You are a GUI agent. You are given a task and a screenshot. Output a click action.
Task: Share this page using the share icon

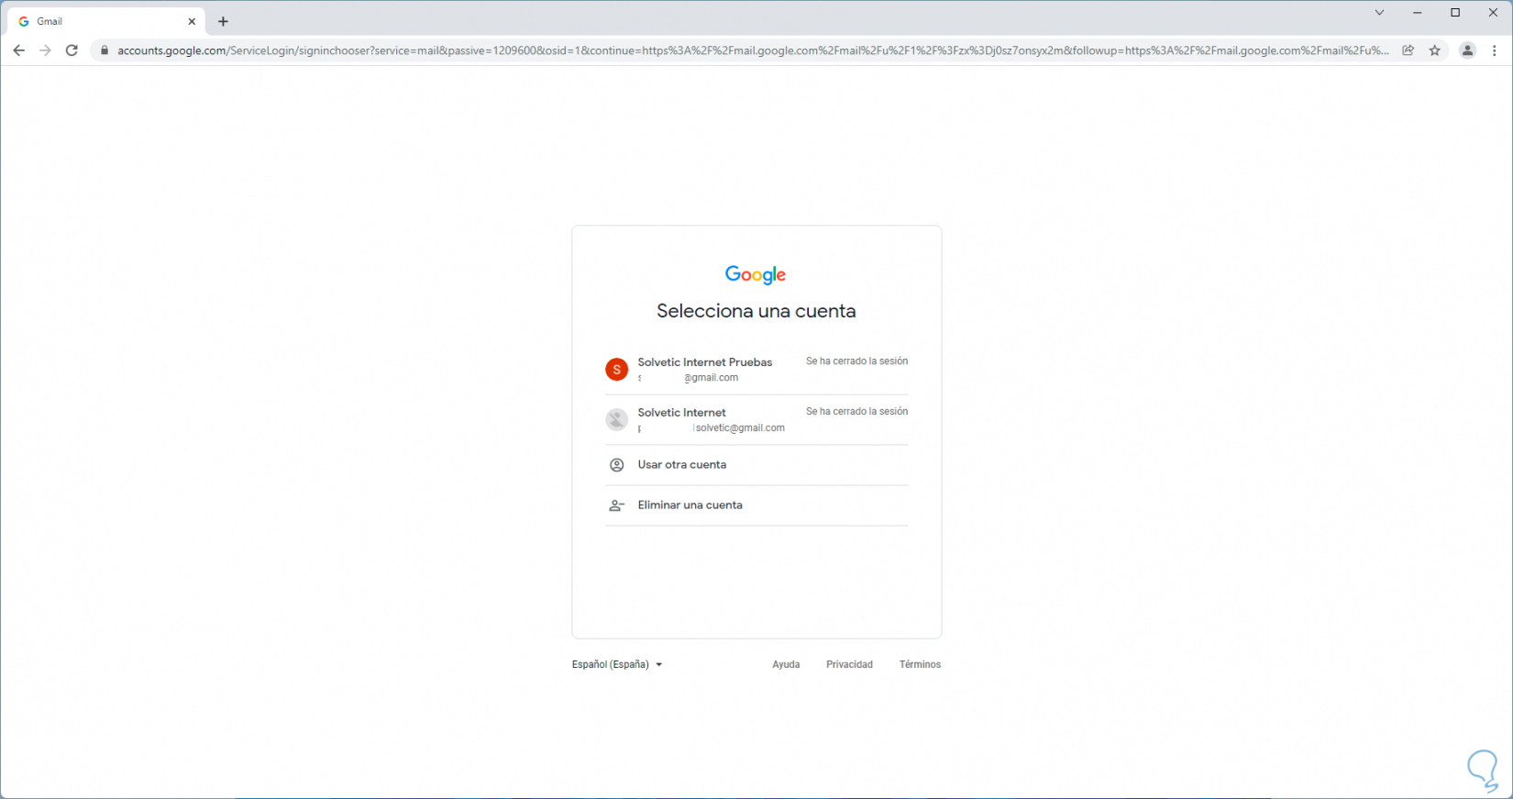[1408, 50]
